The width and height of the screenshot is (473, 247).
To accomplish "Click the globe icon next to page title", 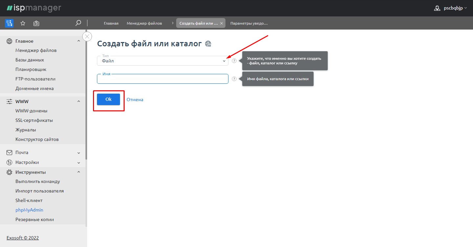I will (208, 44).
